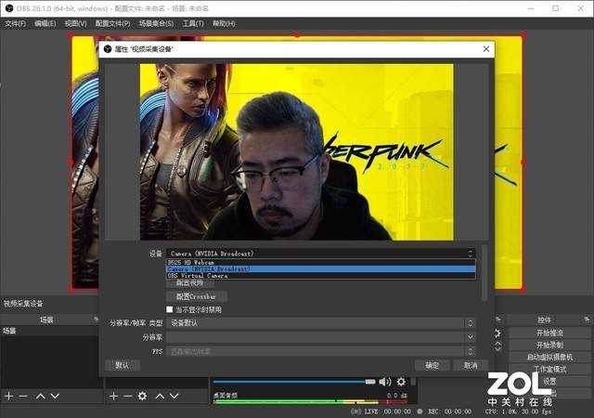The width and height of the screenshot is (594, 418).
Task: Cancel with the 取消 button
Action: [471, 365]
